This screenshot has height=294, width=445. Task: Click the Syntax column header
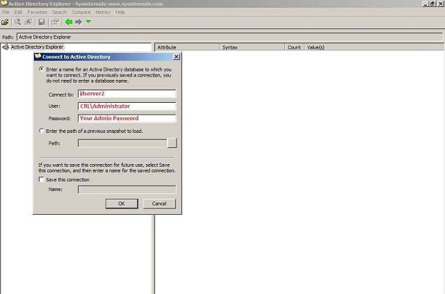click(252, 47)
